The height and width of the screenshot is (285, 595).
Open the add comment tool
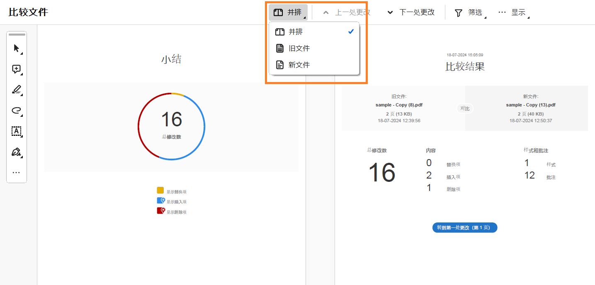tap(17, 69)
